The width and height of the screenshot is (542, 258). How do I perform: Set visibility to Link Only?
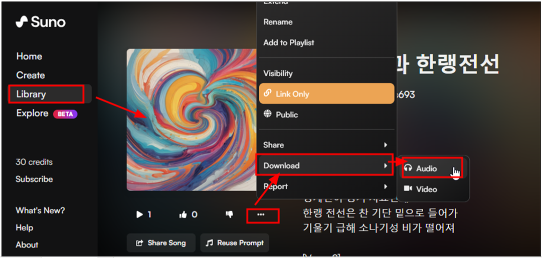tap(326, 93)
